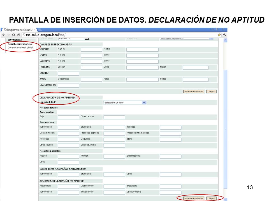This screenshot has height=201, width=269.
Task: Click the scrollbar down arrow
Action: tap(225, 199)
